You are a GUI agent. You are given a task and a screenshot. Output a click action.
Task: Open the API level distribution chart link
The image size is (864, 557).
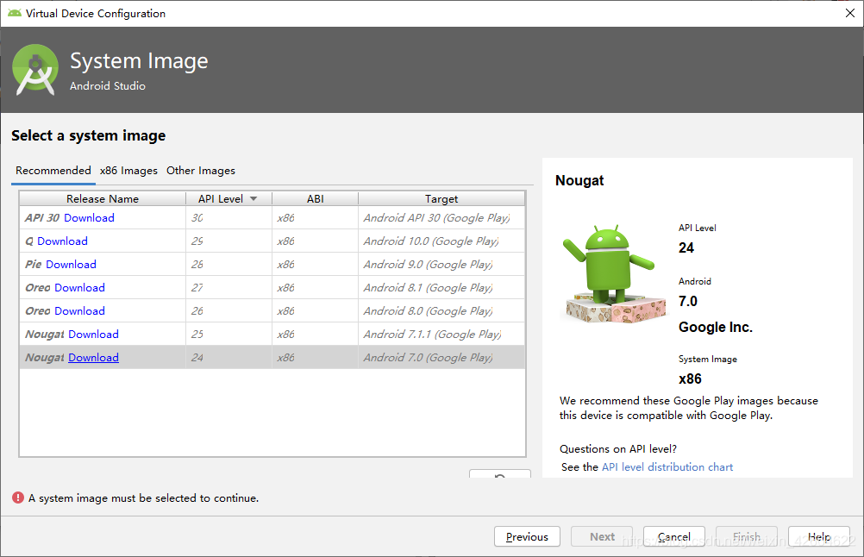pyautogui.click(x=667, y=466)
